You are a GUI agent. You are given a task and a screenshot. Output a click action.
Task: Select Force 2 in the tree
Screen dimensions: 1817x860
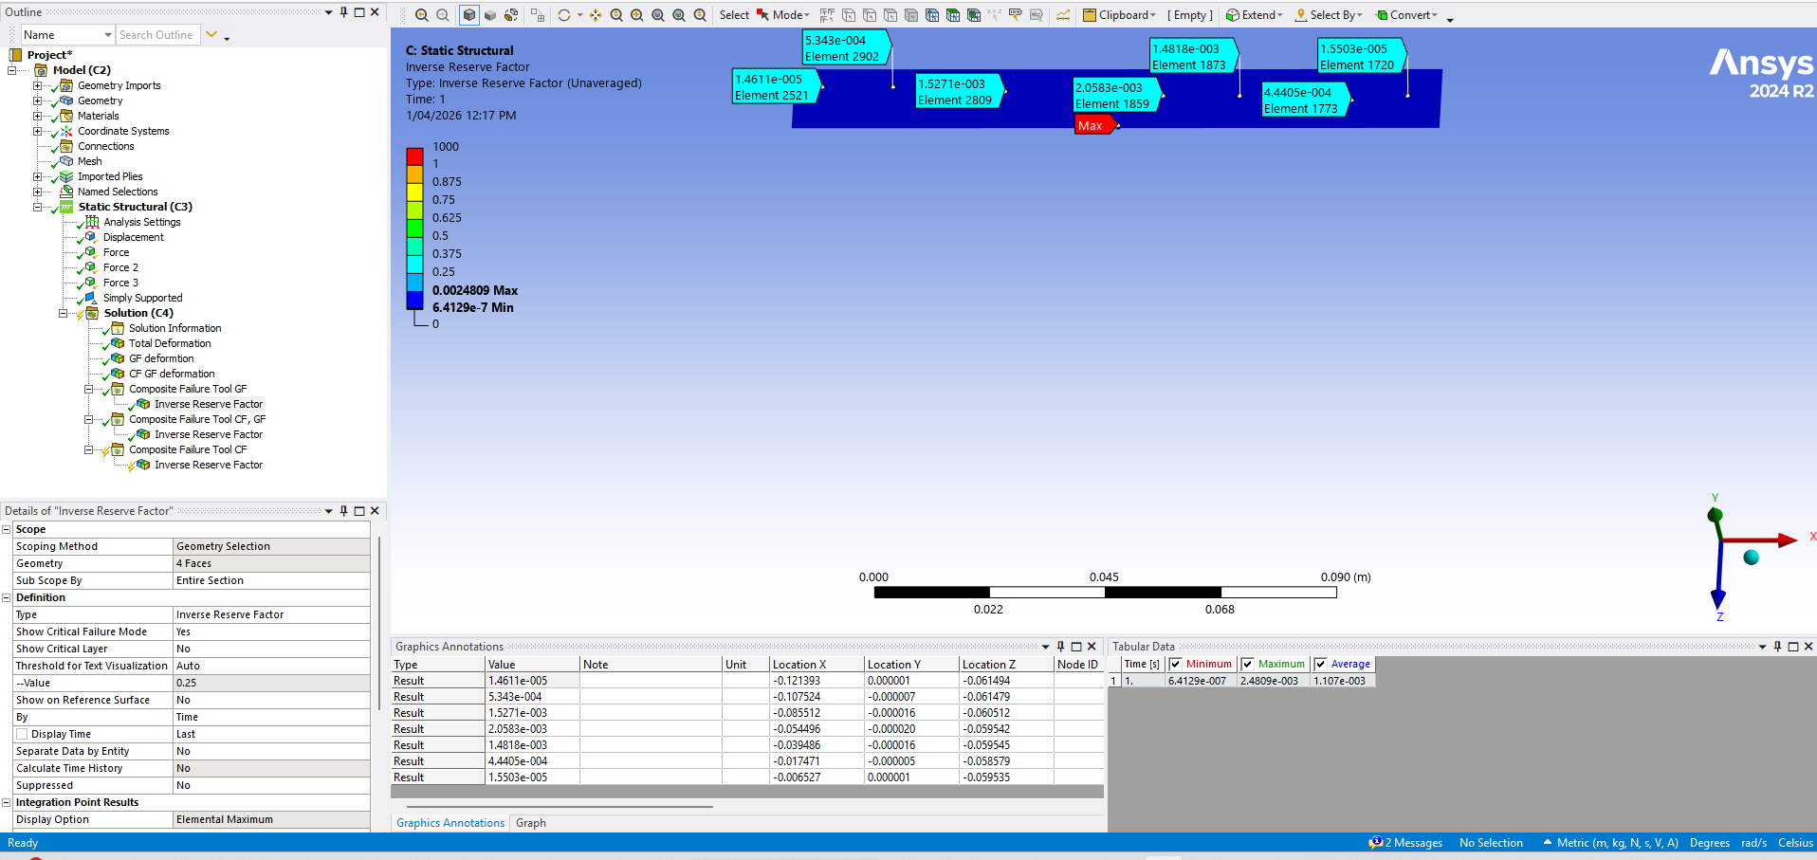tap(120, 267)
